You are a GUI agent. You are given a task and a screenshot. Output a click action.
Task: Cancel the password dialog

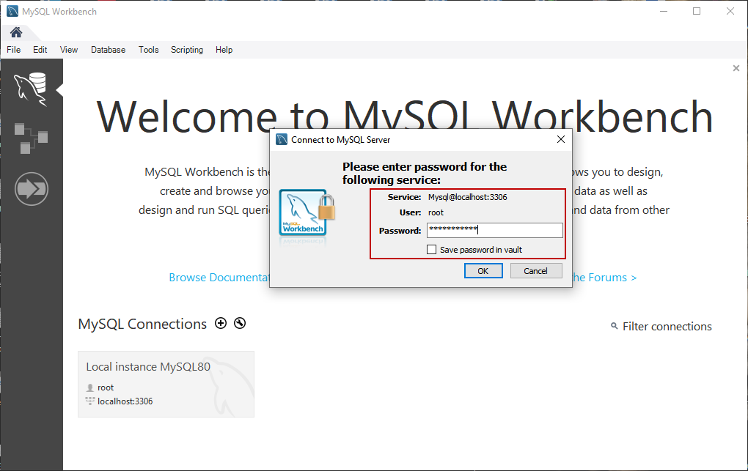point(536,270)
